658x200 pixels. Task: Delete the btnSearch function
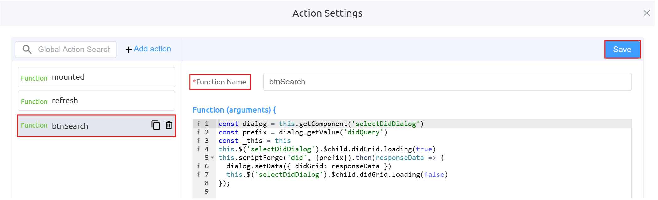169,125
